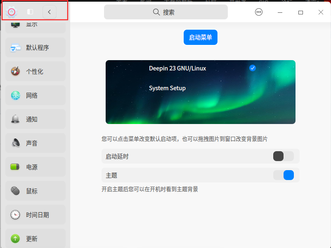Open Notification (通知) settings
The image size is (331, 248).
(35, 119)
